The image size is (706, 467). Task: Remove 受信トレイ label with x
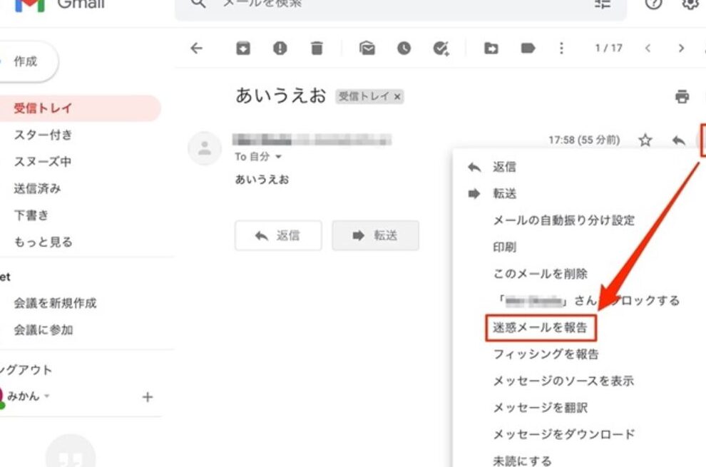[x=397, y=96]
